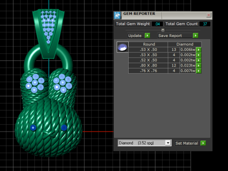This screenshot has width=228, height=171.
Task: Click the Total Gem Count value 37
Action: [205, 24]
